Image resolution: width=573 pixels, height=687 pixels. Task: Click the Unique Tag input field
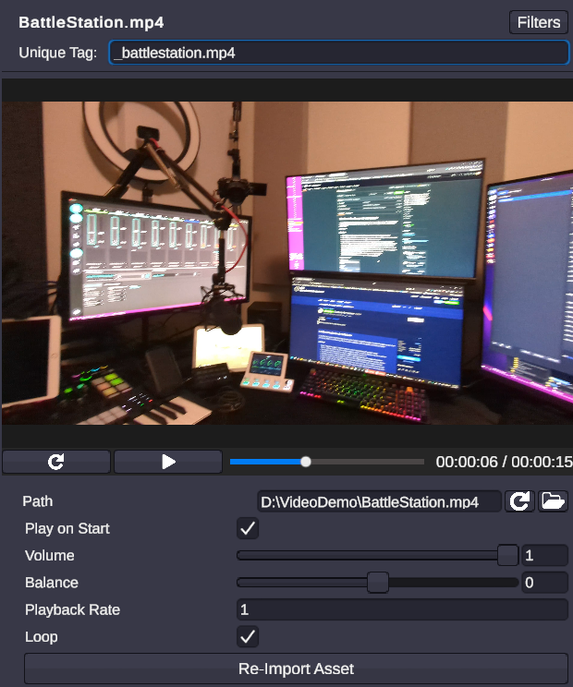click(x=339, y=53)
